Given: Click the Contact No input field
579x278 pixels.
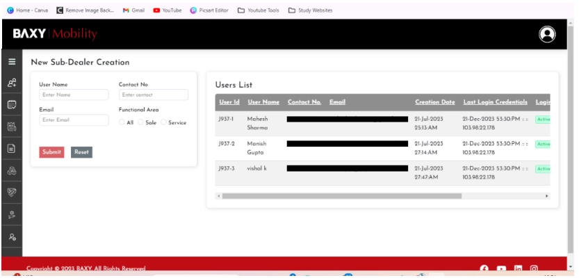Looking at the screenshot, I should [153, 95].
